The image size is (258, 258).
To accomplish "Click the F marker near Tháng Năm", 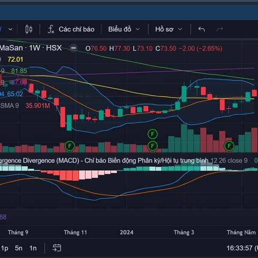I will 229,146.
